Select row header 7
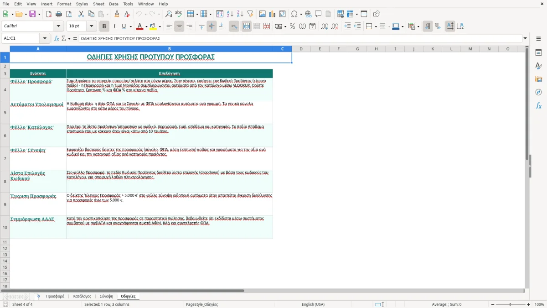The width and height of the screenshot is (547, 308). click(x=5, y=158)
